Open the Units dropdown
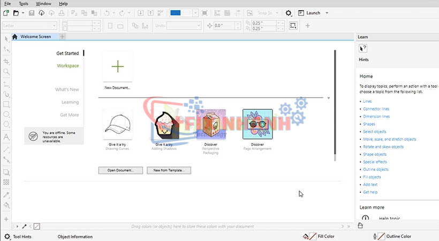The height and width of the screenshot is (241, 439). [x=199, y=26]
